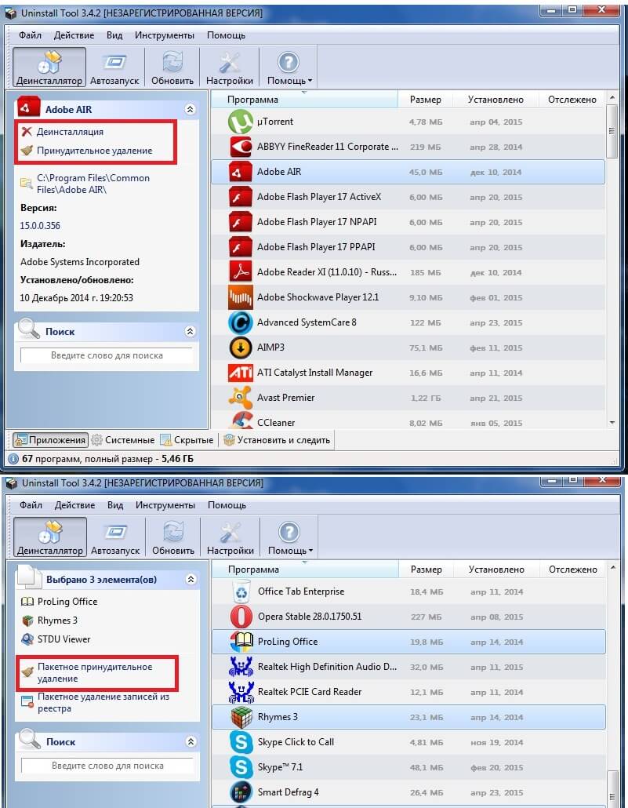Click the Skype Click to Call icon

click(x=241, y=742)
